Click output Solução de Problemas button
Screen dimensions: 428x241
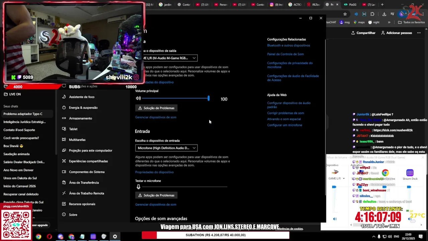coord(156,108)
